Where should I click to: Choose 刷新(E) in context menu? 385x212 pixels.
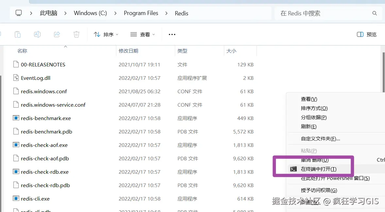(x=309, y=126)
